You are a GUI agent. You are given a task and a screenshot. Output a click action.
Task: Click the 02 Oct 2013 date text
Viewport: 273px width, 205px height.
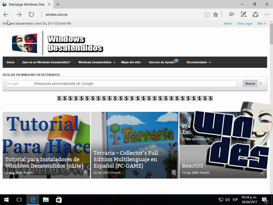coord(102,173)
